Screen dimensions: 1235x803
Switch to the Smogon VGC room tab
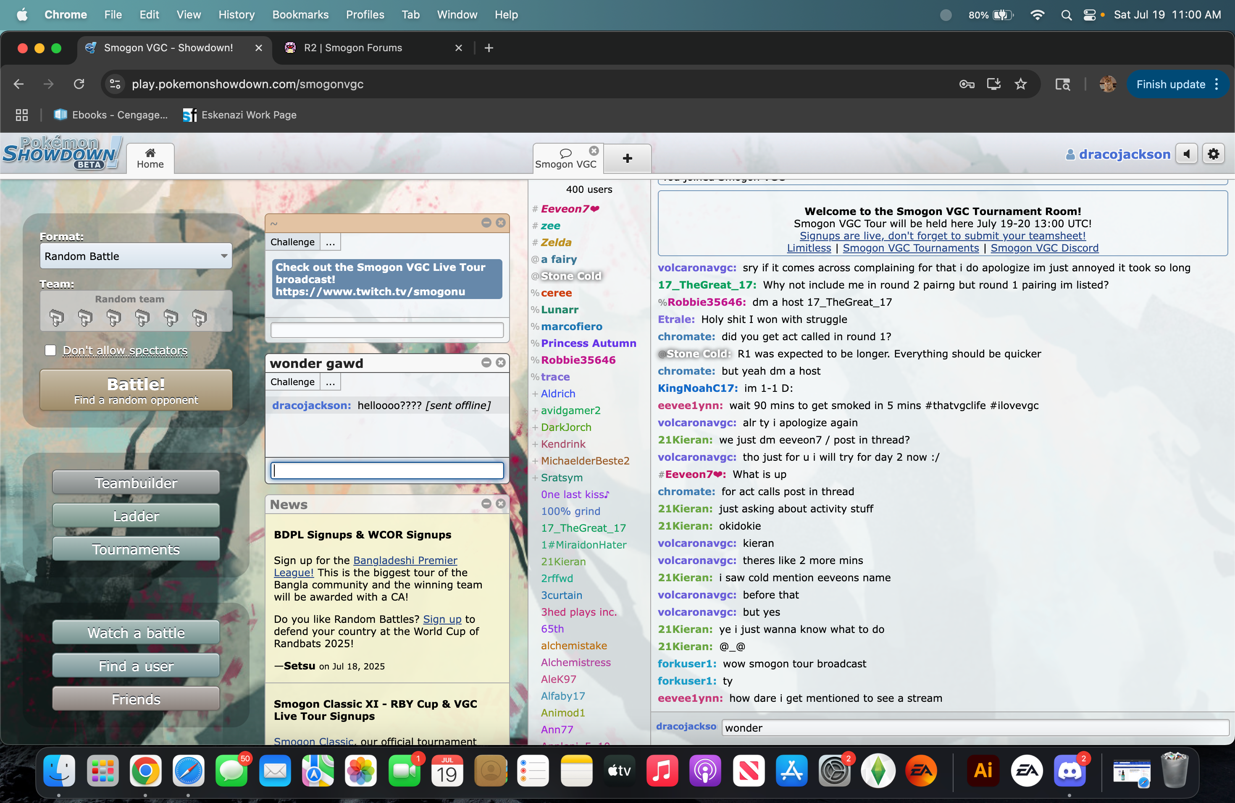coord(565,158)
